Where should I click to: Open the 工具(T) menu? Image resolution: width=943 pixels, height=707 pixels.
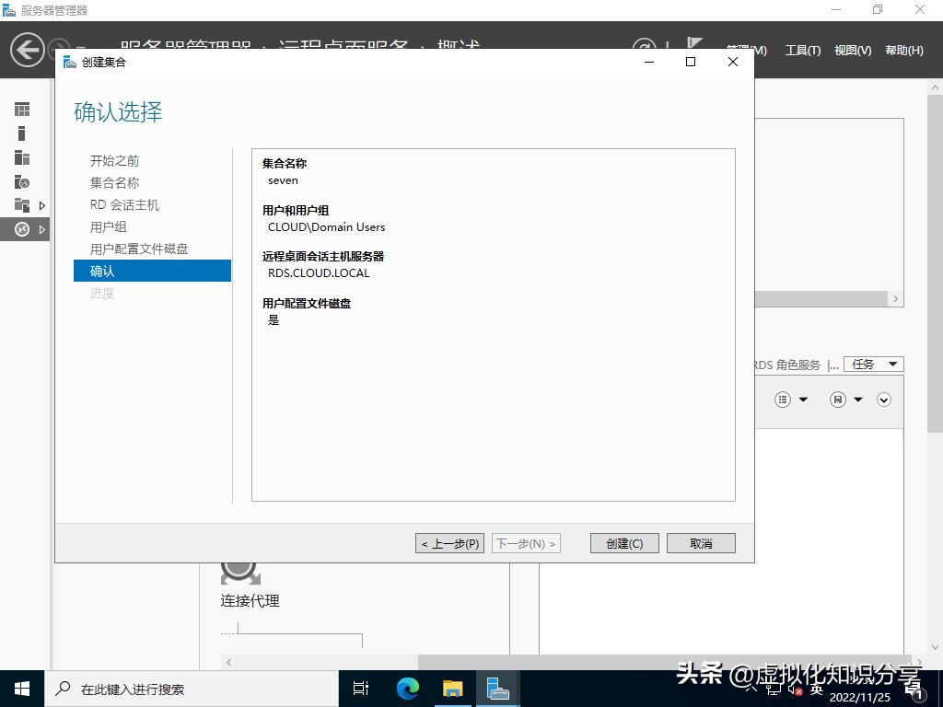(802, 51)
